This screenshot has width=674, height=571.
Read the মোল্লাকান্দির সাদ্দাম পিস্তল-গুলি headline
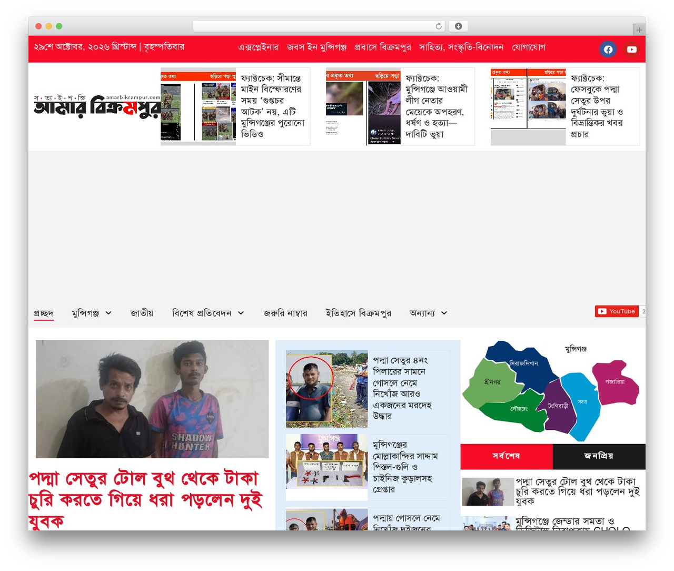click(x=405, y=467)
